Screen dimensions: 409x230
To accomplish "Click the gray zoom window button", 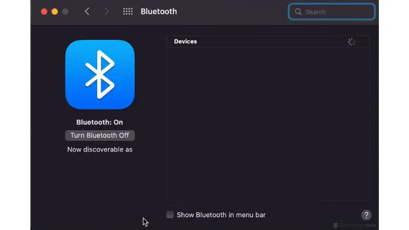I will point(65,11).
